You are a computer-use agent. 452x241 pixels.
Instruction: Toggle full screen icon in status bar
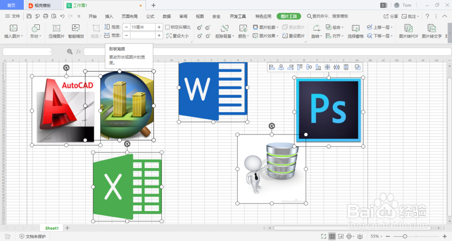[324, 236]
